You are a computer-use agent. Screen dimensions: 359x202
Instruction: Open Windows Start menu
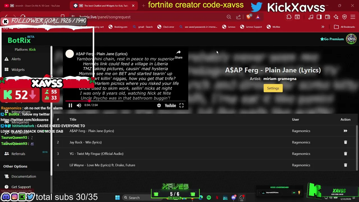117,198
